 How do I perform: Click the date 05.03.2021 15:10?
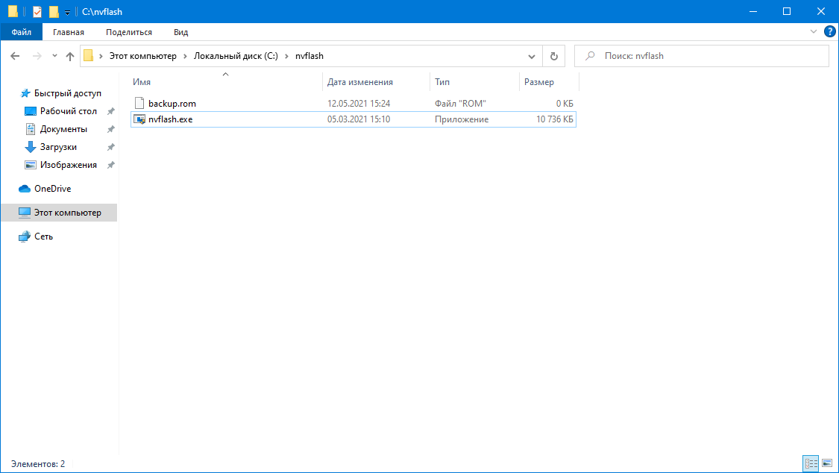[359, 119]
